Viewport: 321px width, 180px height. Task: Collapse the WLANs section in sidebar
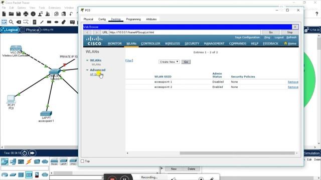[x=87, y=60]
